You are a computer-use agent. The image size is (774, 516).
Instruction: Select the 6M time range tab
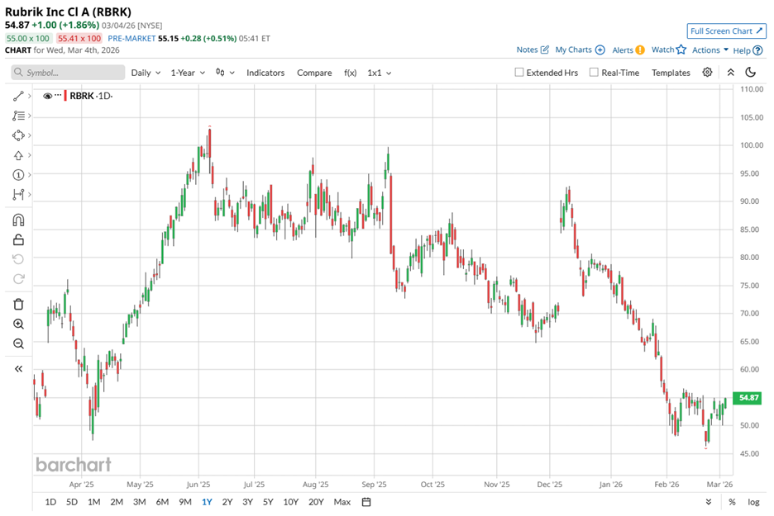tap(162, 502)
